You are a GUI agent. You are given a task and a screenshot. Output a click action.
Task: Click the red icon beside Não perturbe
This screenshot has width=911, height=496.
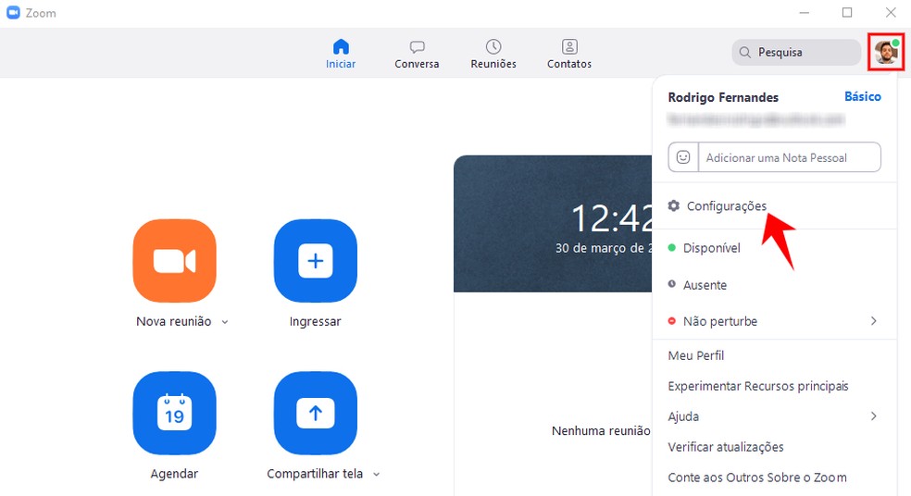pyautogui.click(x=671, y=320)
